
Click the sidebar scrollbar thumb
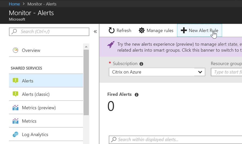(x=86, y=82)
